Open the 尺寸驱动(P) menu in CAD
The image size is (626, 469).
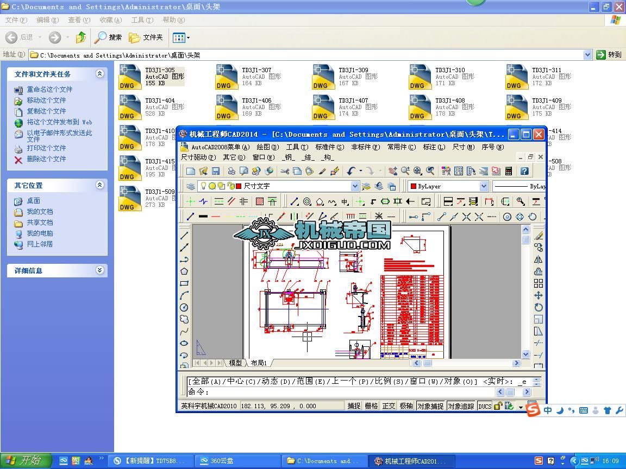[198, 157]
